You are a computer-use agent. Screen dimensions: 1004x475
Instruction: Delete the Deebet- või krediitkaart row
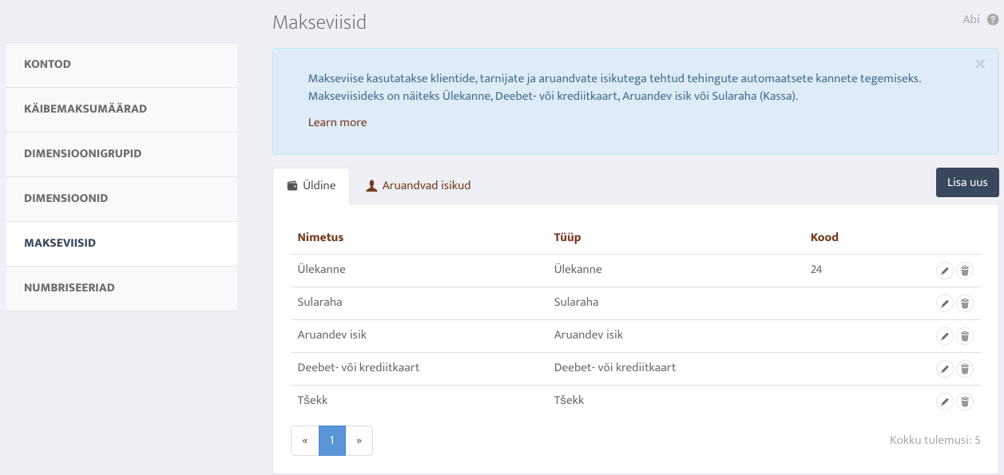click(x=965, y=369)
